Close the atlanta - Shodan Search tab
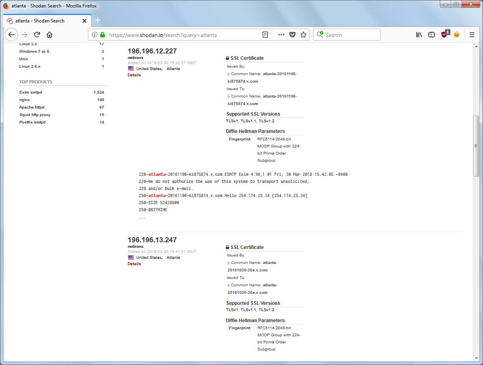Image resolution: width=483 pixels, height=365 pixels. pyautogui.click(x=84, y=21)
